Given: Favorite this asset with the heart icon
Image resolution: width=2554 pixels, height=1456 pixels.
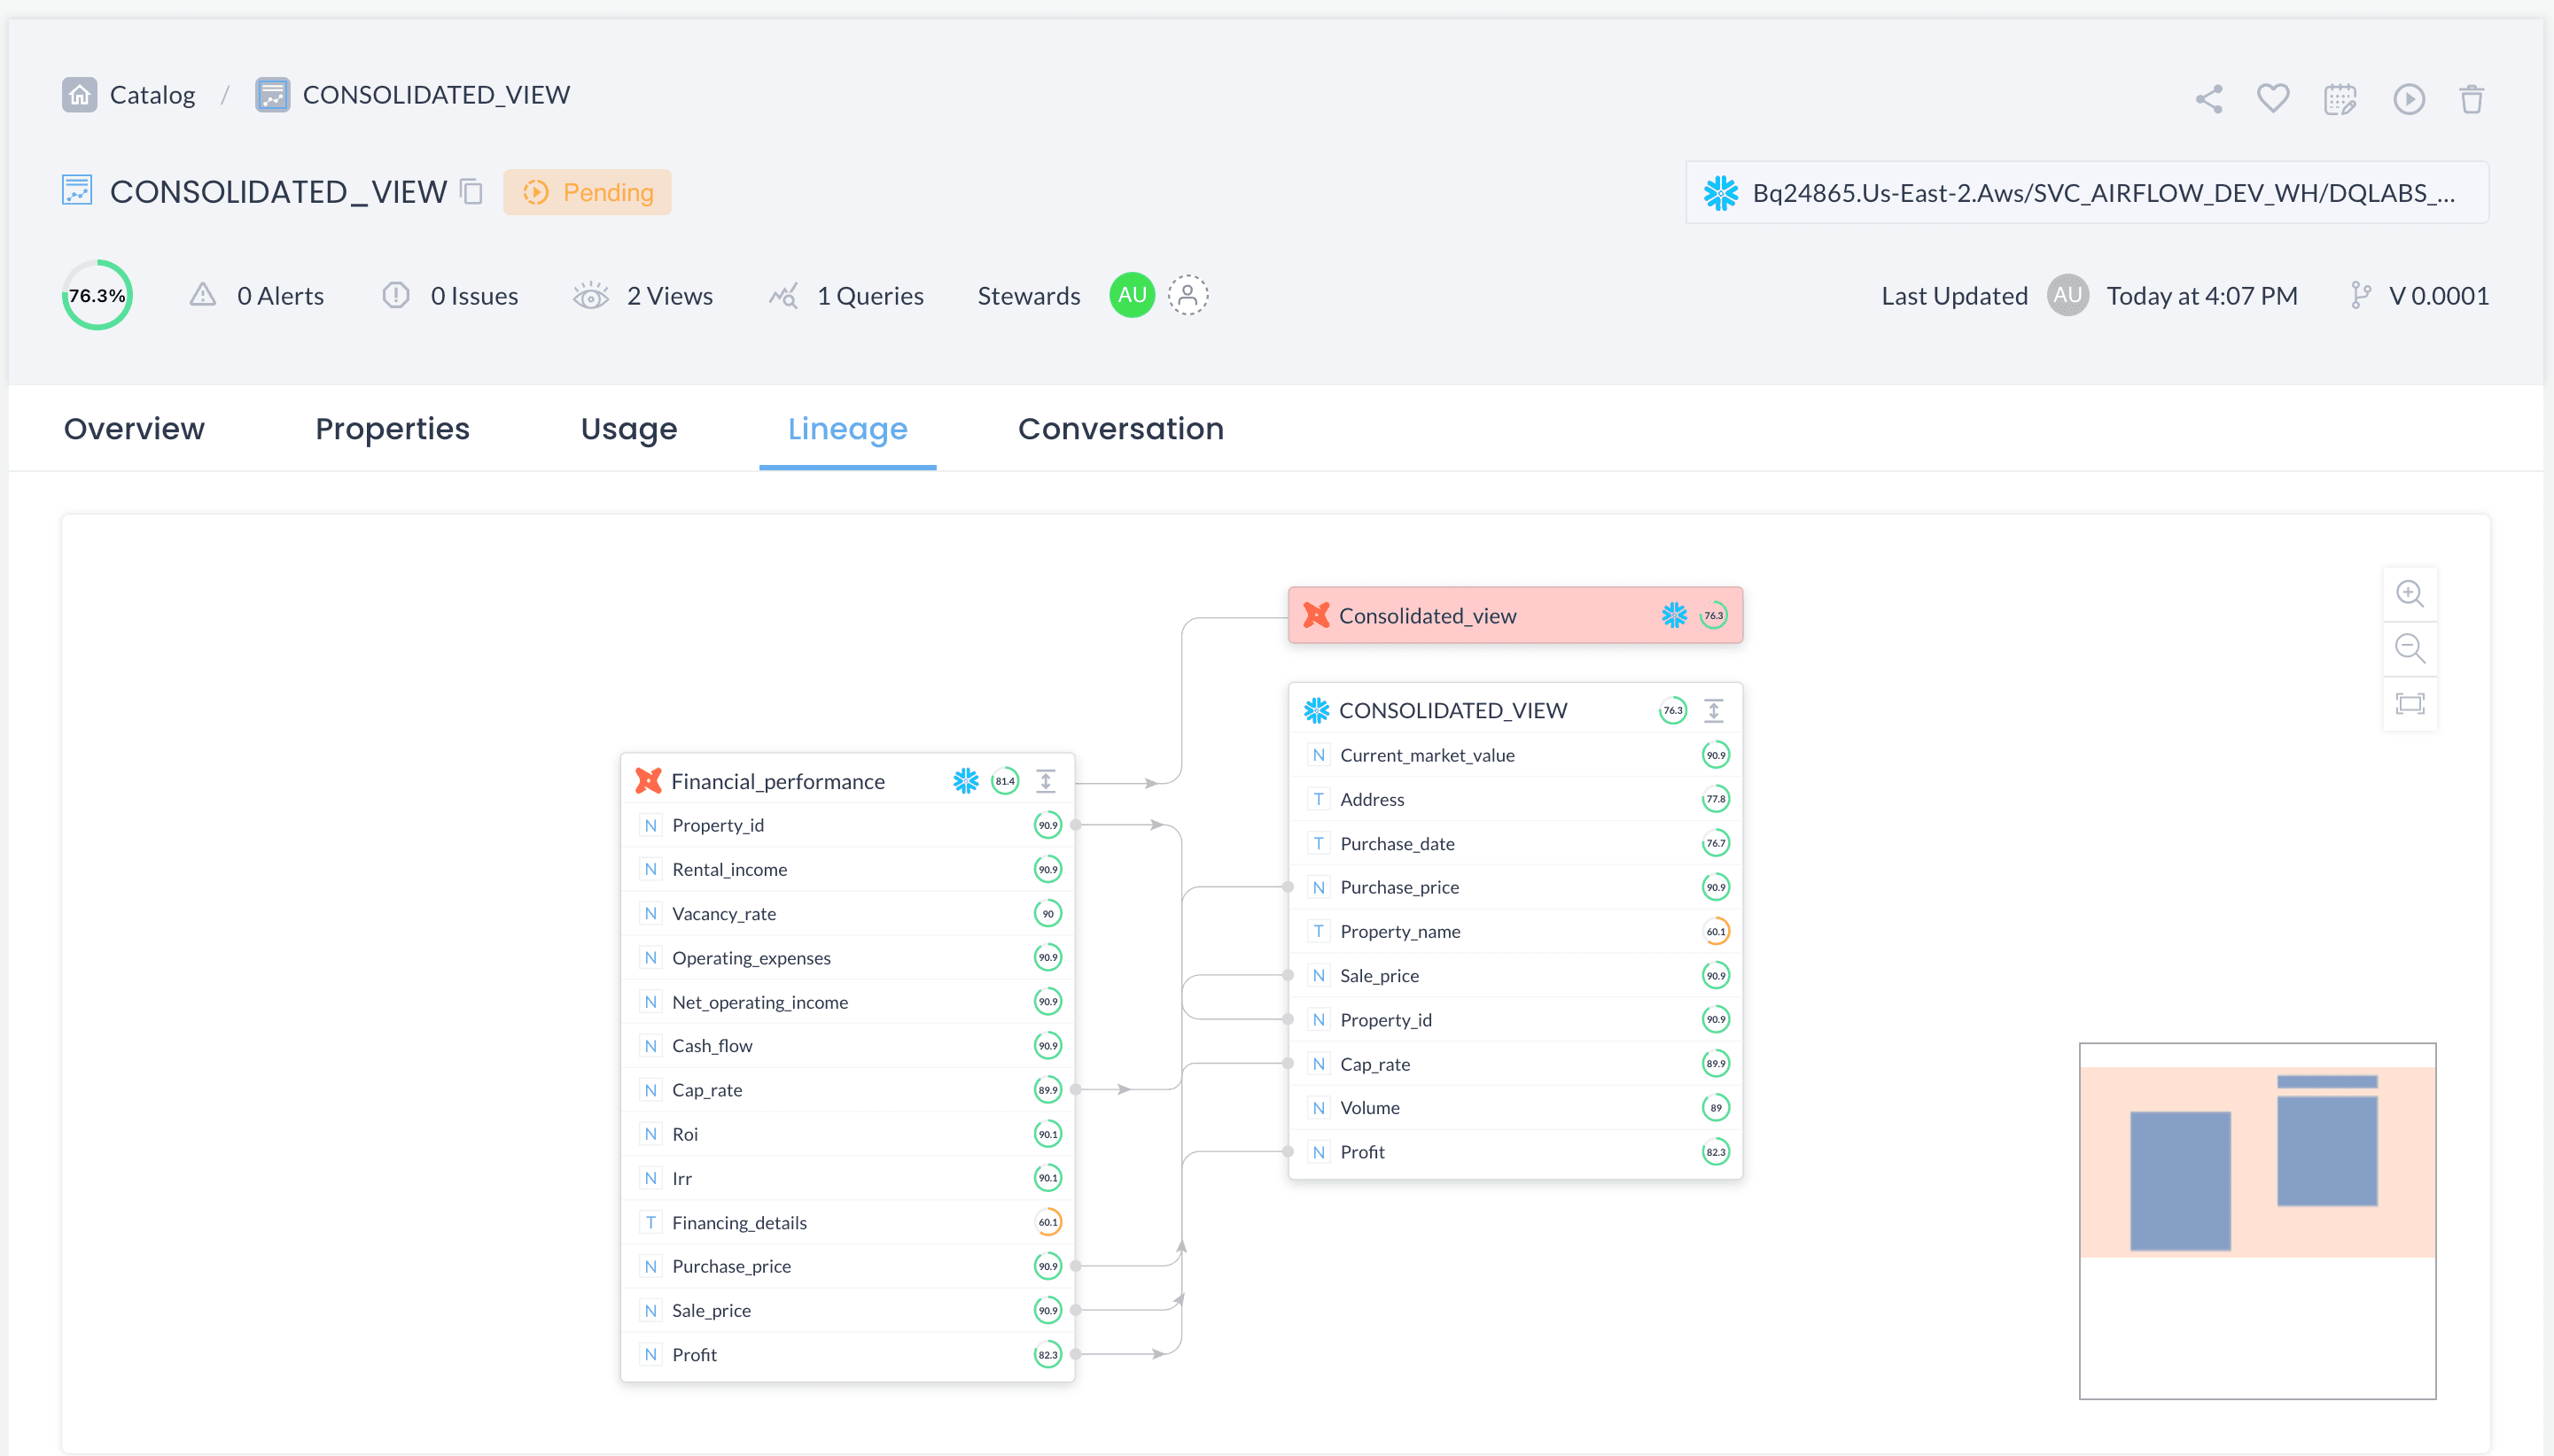Looking at the screenshot, I should point(2273,98).
